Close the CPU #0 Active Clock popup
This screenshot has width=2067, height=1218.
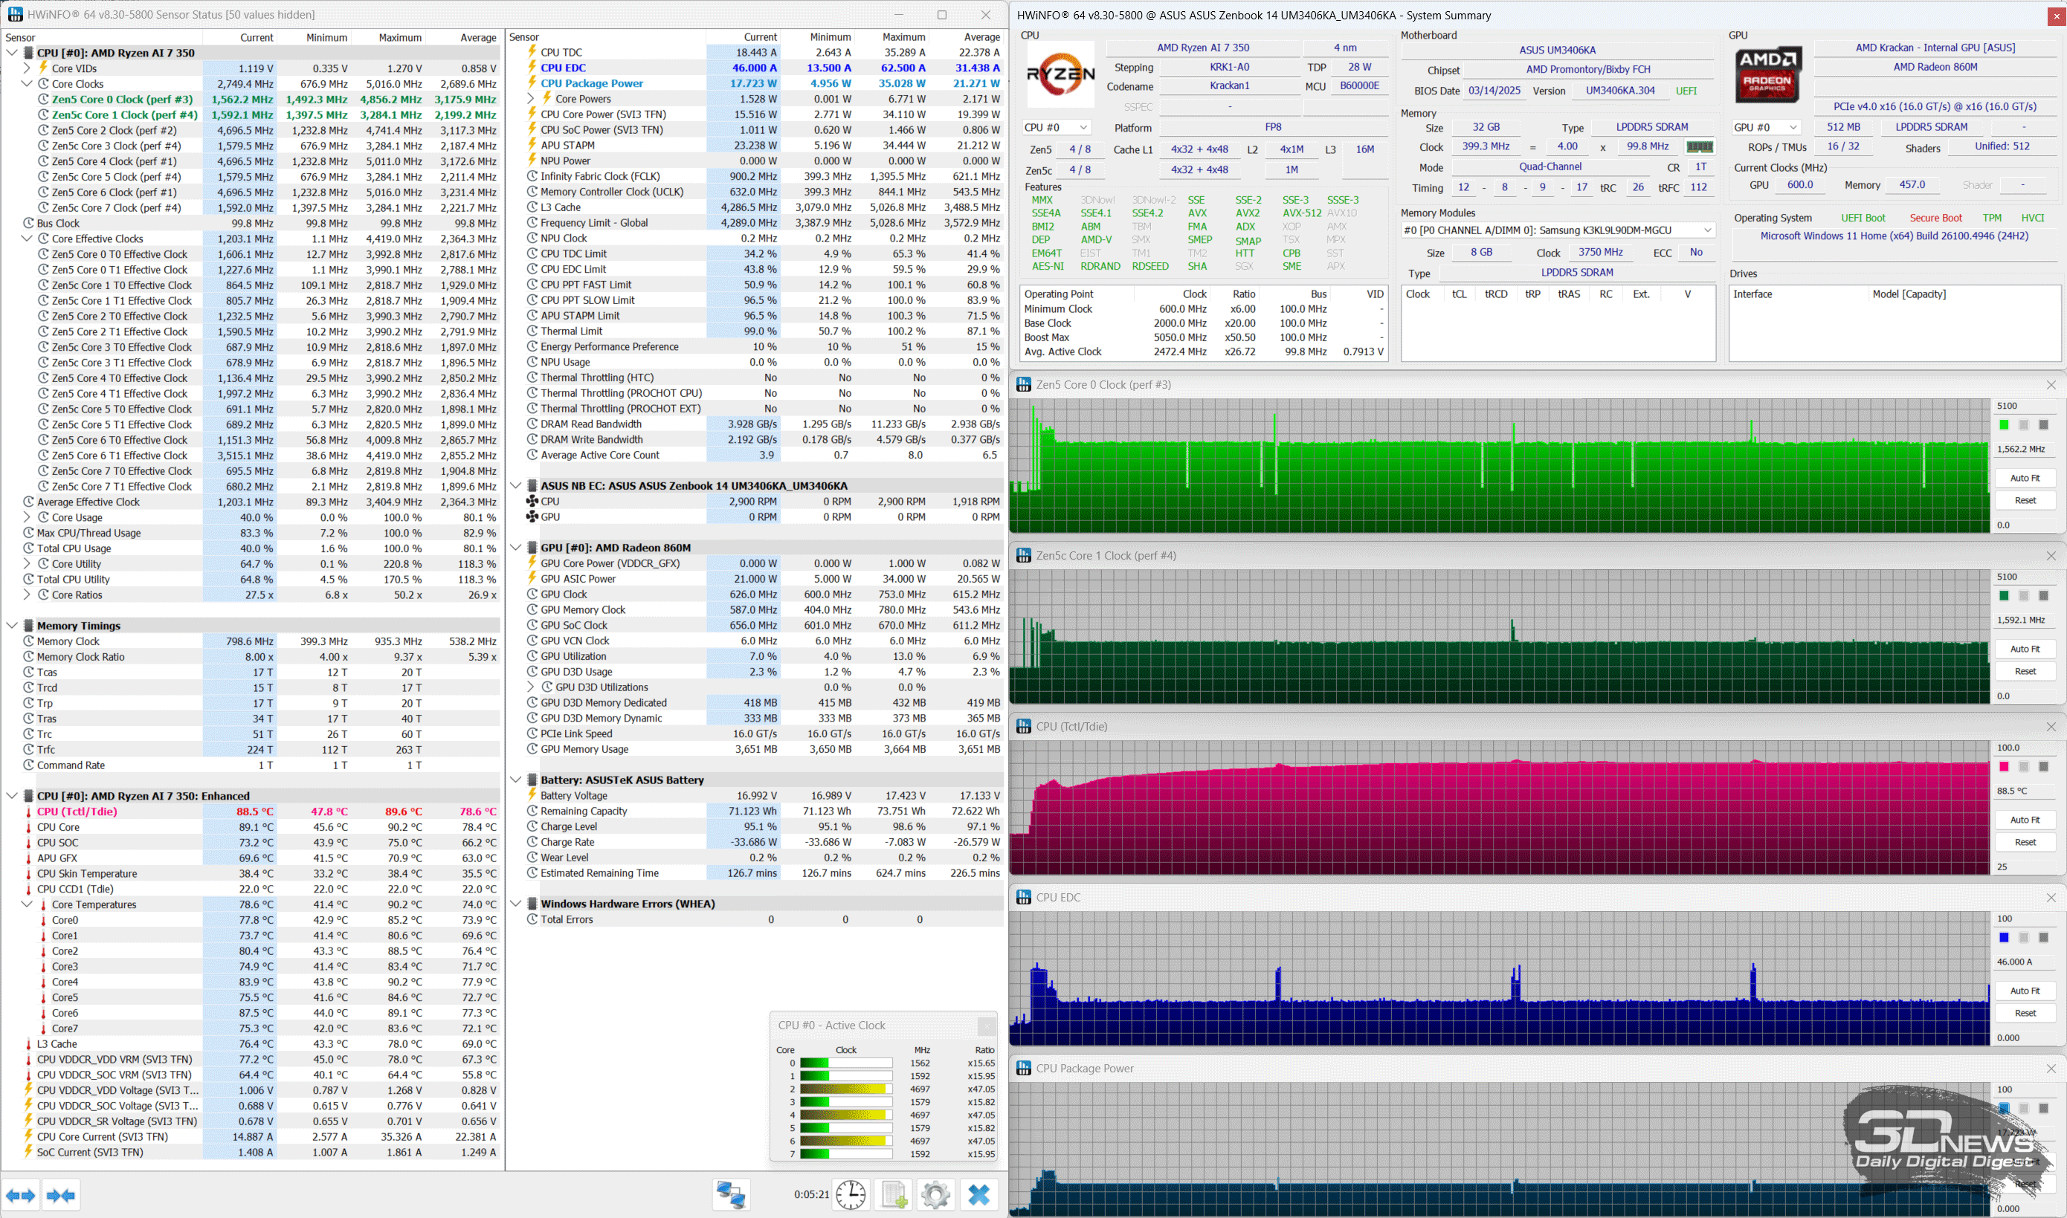pyautogui.click(x=986, y=1026)
